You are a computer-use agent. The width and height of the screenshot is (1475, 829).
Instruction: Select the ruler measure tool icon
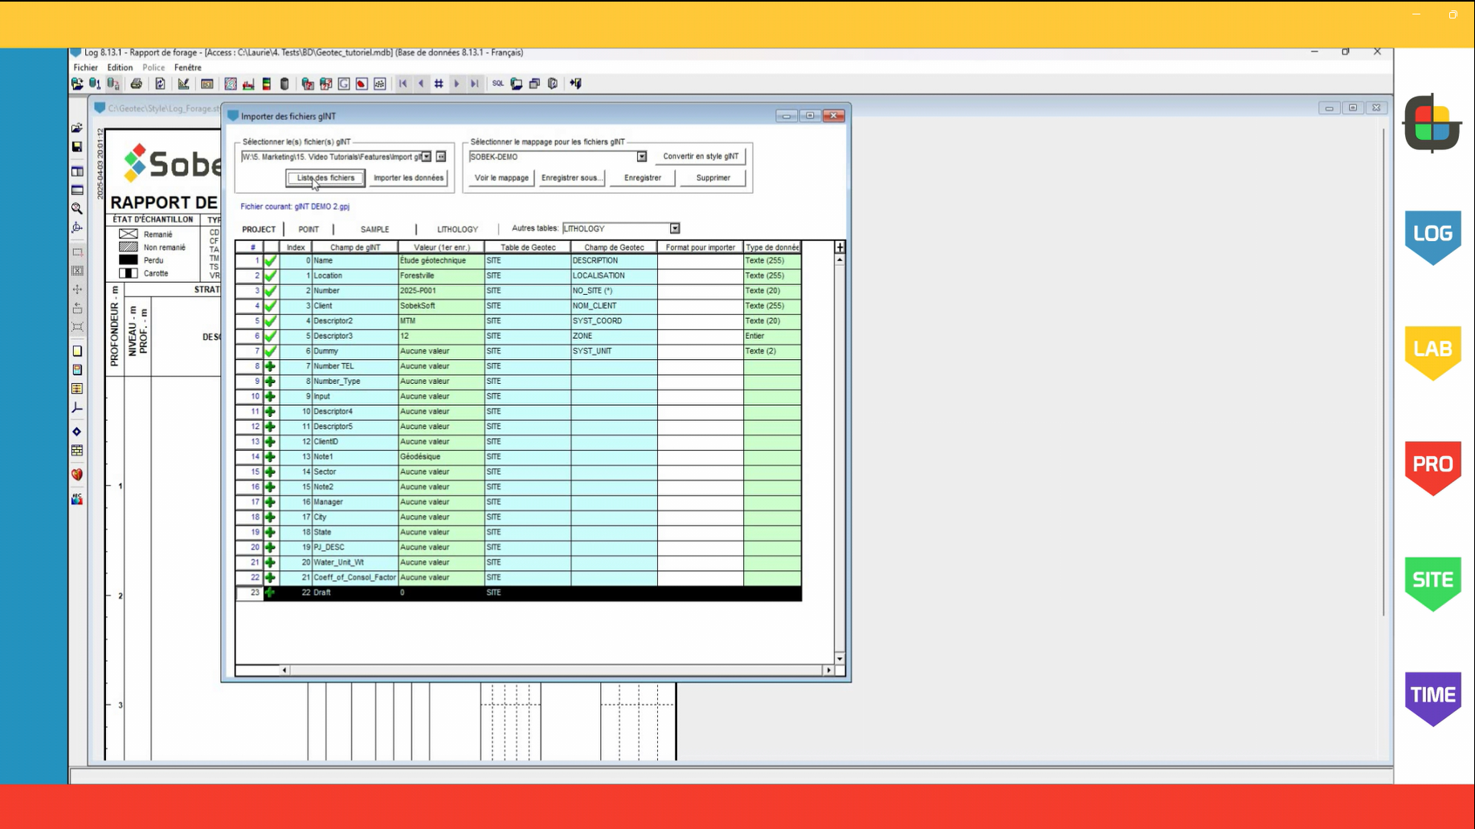pos(184,84)
